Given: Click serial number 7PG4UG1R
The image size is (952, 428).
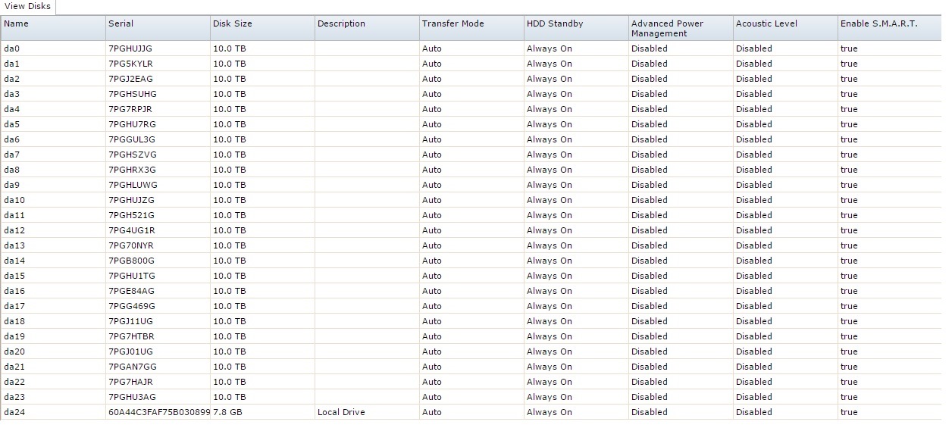Looking at the screenshot, I should point(132,230).
